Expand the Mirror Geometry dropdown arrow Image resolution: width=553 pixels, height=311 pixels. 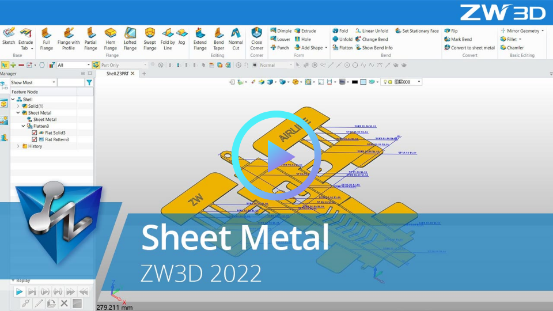coord(543,31)
